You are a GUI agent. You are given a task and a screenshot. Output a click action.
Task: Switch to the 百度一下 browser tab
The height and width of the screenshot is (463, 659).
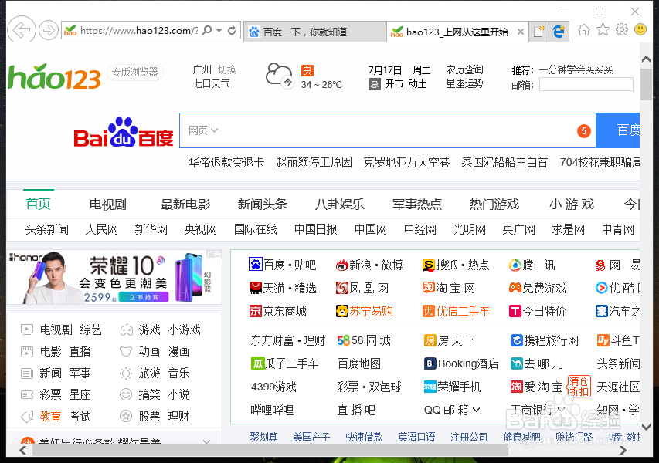[x=314, y=32]
